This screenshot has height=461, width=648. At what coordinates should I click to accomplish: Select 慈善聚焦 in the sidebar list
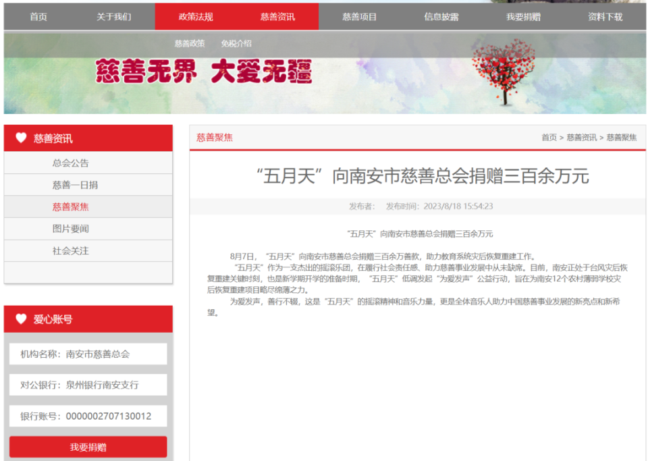point(88,207)
